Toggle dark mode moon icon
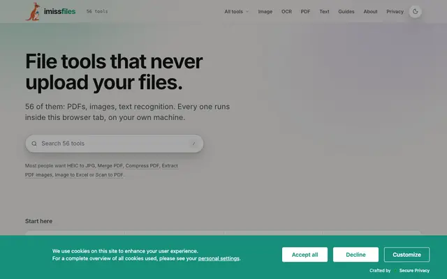The height and width of the screenshot is (279, 447). point(416,12)
